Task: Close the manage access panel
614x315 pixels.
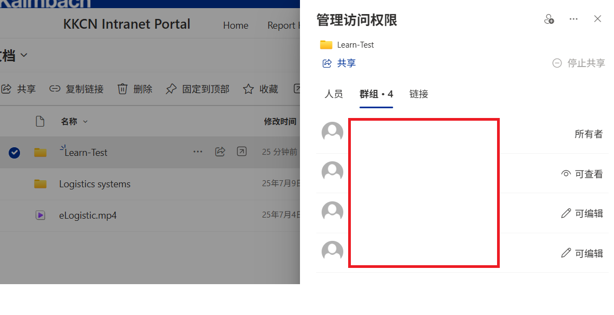Action: (597, 19)
